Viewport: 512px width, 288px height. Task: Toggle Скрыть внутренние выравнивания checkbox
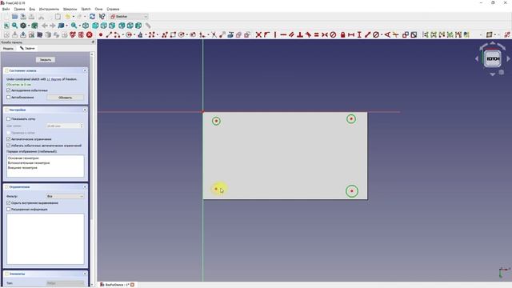pos(9,202)
